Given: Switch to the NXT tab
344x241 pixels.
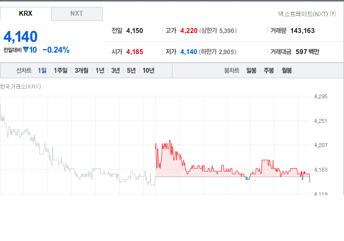Looking at the screenshot, I should (77, 14).
